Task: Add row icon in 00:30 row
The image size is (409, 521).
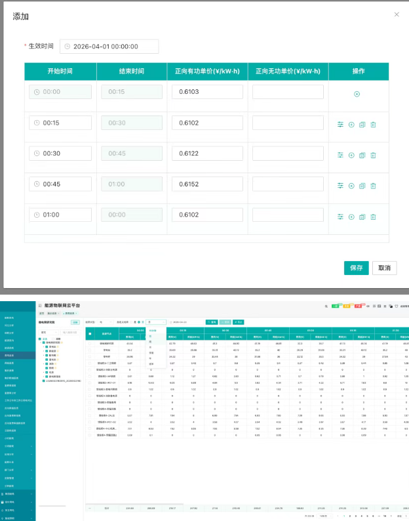Action: click(351, 155)
